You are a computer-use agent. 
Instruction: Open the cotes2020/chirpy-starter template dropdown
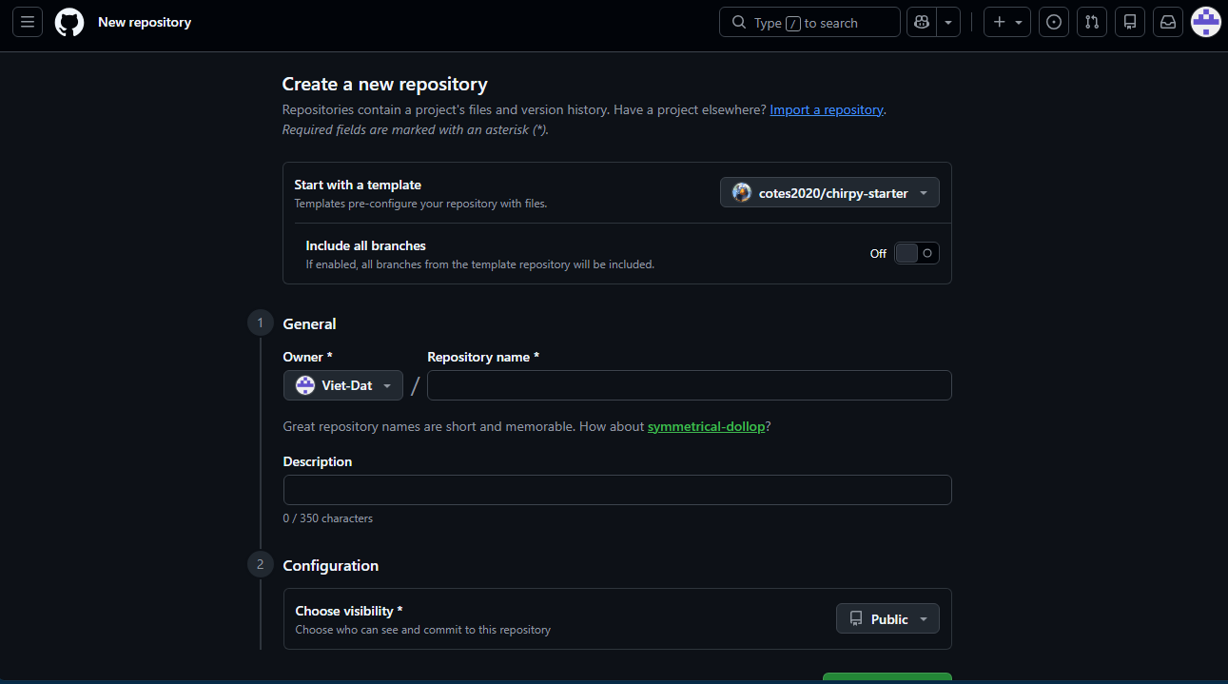click(829, 193)
